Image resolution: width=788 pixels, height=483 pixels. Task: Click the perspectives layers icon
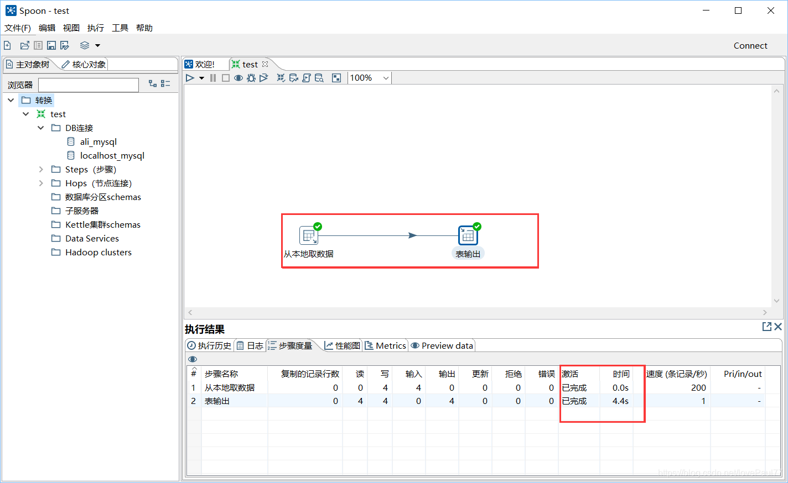pyautogui.click(x=85, y=45)
